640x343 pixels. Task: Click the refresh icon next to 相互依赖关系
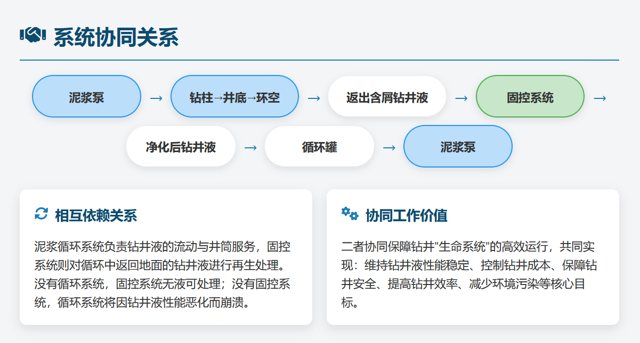point(41,214)
